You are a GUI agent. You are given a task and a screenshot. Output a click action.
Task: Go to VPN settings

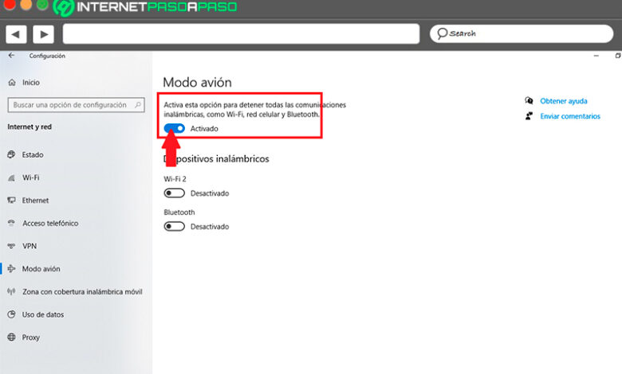[30, 246]
